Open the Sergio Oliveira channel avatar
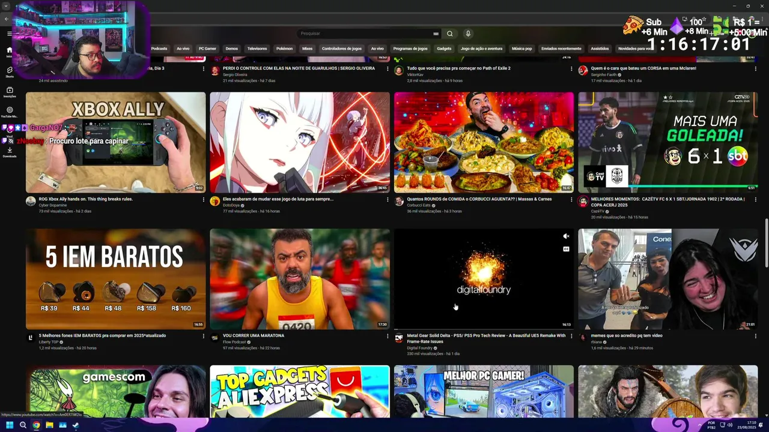 [214, 70]
